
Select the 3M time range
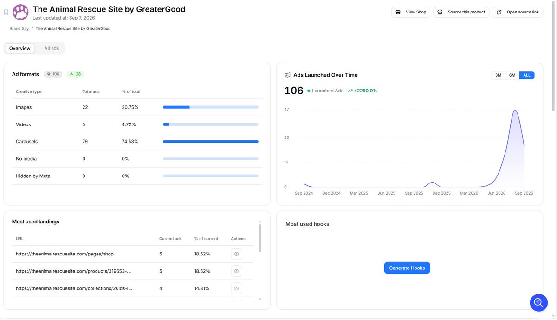(498, 75)
